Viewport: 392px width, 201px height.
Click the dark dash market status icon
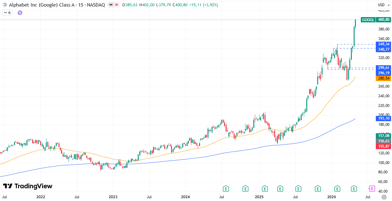click(111, 5)
